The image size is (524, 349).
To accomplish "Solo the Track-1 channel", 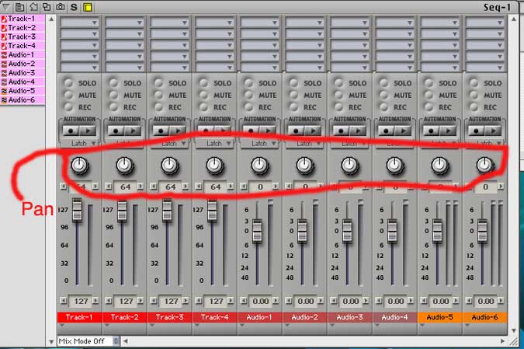I will pyautogui.click(x=70, y=83).
